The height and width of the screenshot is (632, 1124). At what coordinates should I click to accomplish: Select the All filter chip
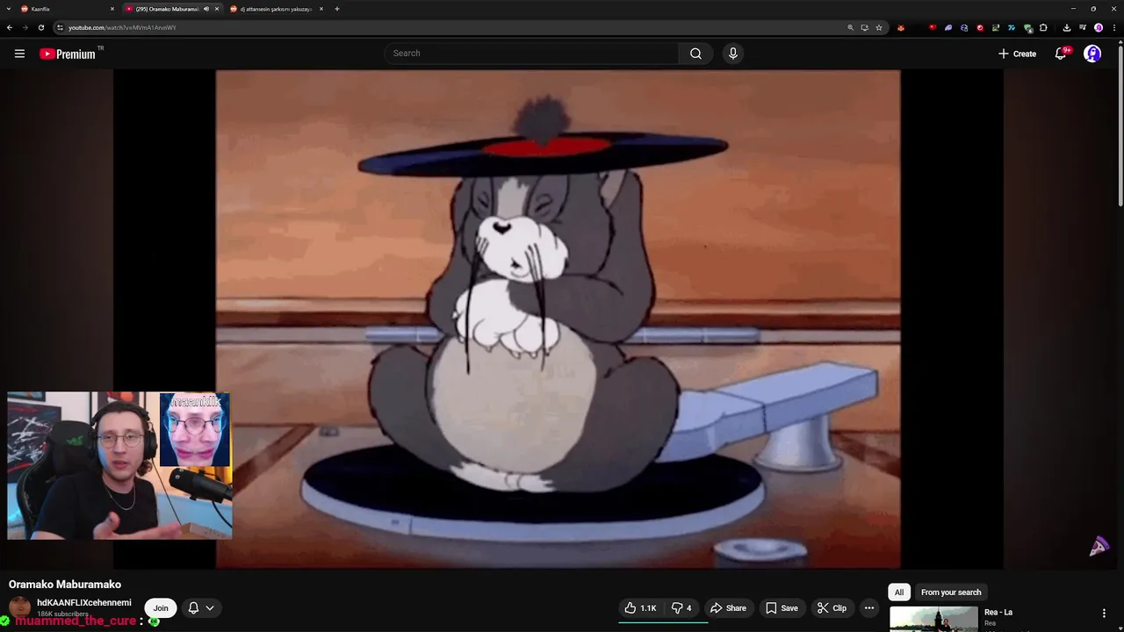898,592
